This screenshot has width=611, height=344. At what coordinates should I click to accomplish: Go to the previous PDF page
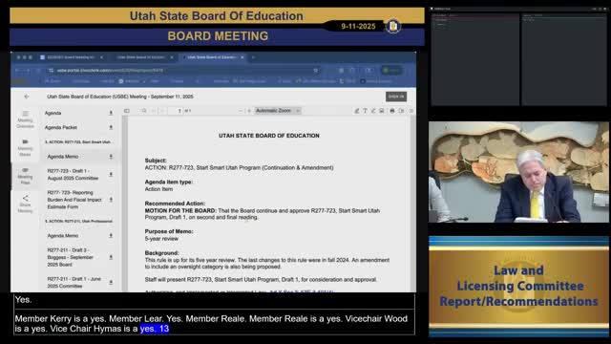(154, 111)
